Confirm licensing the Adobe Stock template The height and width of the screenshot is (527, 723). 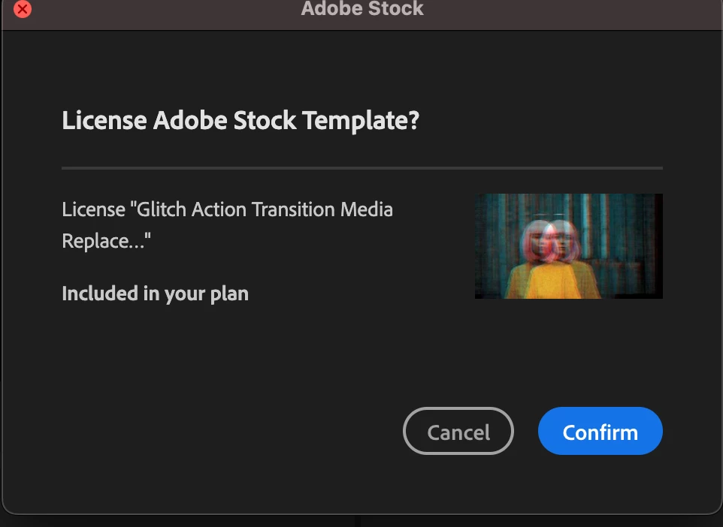pos(600,432)
